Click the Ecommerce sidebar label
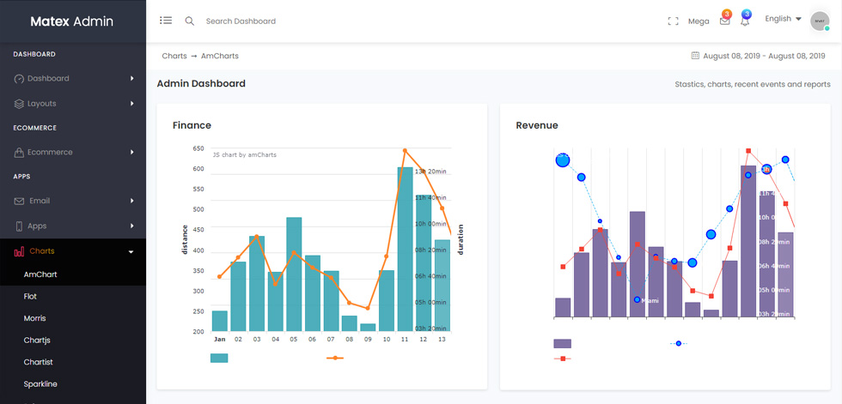 pos(50,152)
